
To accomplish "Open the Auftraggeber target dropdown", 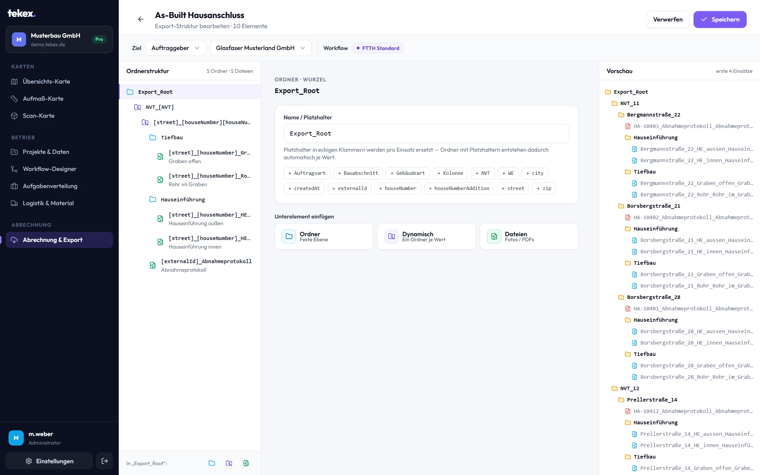I will pos(175,48).
